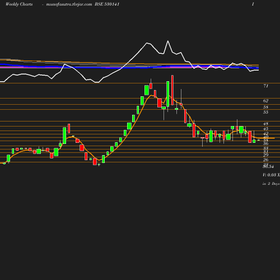Click the 55 price level label

tap(265, 112)
